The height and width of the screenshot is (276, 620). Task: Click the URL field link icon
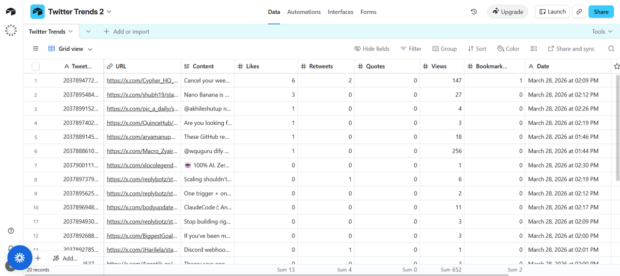click(110, 66)
